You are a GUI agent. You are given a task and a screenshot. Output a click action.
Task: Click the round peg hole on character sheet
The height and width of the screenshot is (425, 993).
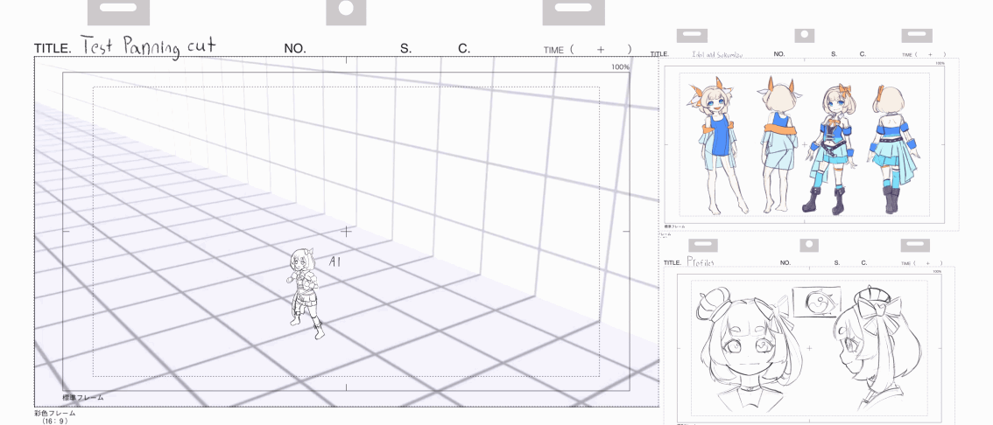pos(805,36)
